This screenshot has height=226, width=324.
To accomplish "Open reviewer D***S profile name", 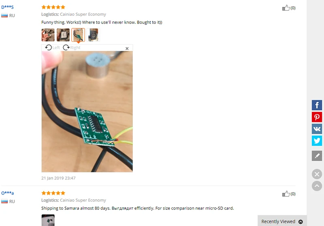I will pyautogui.click(x=7, y=7).
